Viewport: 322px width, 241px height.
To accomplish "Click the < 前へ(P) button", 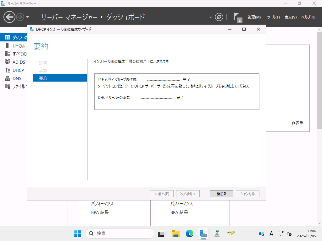I will coord(162,194).
